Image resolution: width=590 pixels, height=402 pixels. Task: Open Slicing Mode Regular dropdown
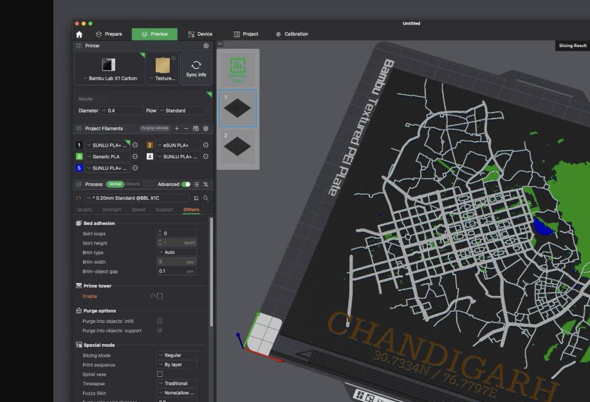coord(176,356)
